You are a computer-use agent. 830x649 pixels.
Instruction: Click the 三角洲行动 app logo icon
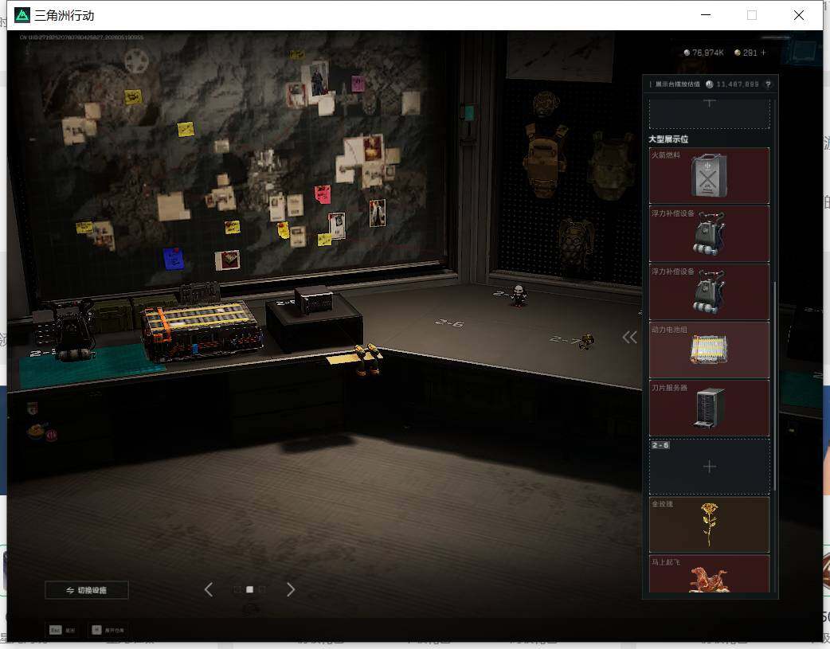click(x=22, y=15)
